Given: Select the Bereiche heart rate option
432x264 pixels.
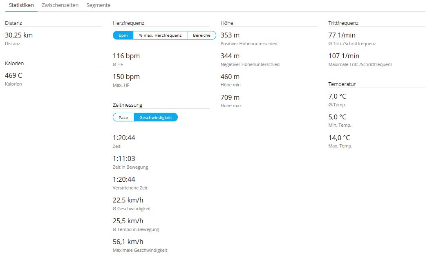Looking at the screenshot, I should click(201, 35).
